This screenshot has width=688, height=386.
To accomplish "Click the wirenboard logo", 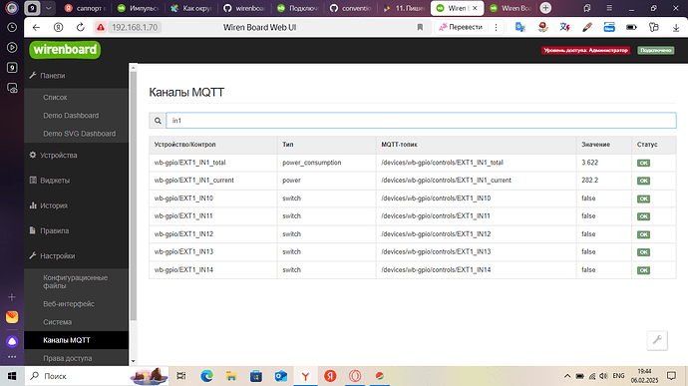I will point(65,50).
